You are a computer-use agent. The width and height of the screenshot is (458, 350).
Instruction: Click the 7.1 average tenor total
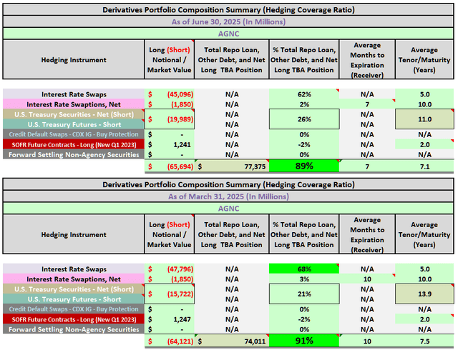click(x=424, y=166)
